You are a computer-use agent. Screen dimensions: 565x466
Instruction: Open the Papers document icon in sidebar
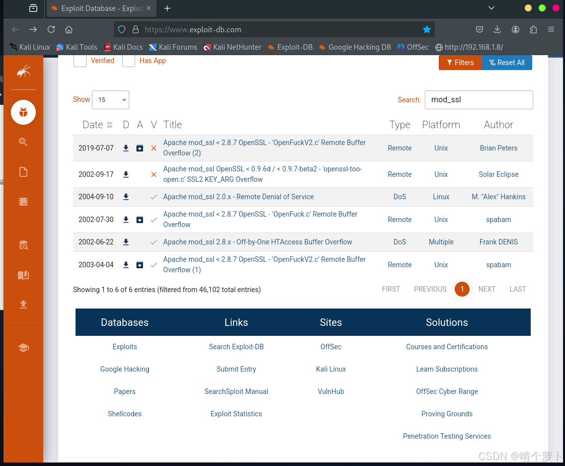[x=23, y=172]
